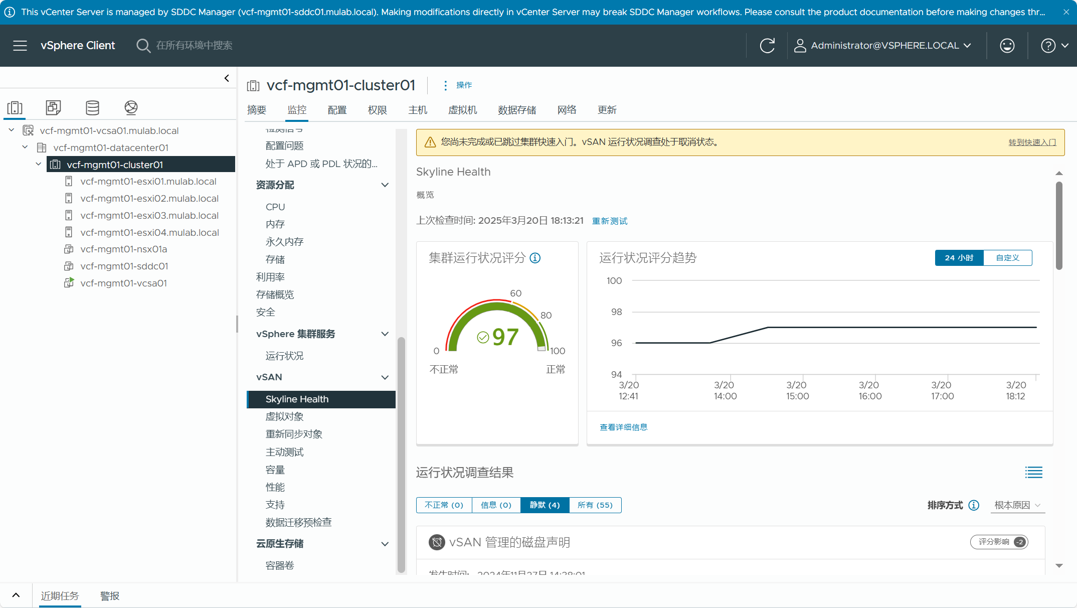Switch to the 配置 tab
The width and height of the screenshot is (1077, 608).
tap(337, 110)
